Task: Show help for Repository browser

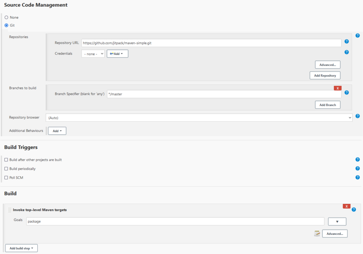Action: tap(357, 116)
